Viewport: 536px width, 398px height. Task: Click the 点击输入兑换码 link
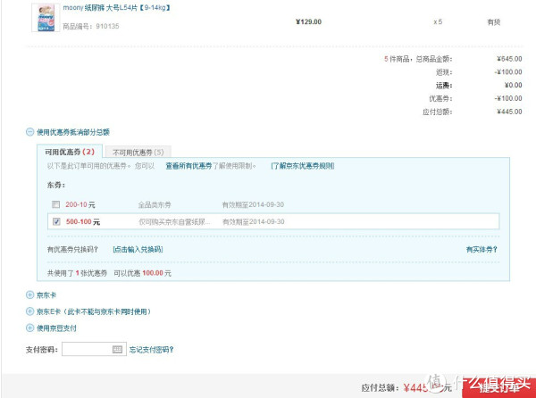click(x=138, y=250)
